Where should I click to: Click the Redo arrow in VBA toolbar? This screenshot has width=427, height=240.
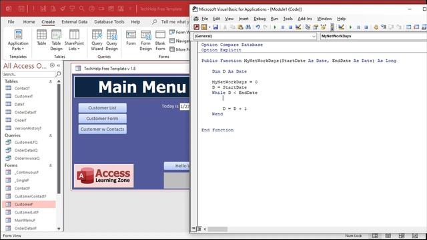tap(266, 27)
